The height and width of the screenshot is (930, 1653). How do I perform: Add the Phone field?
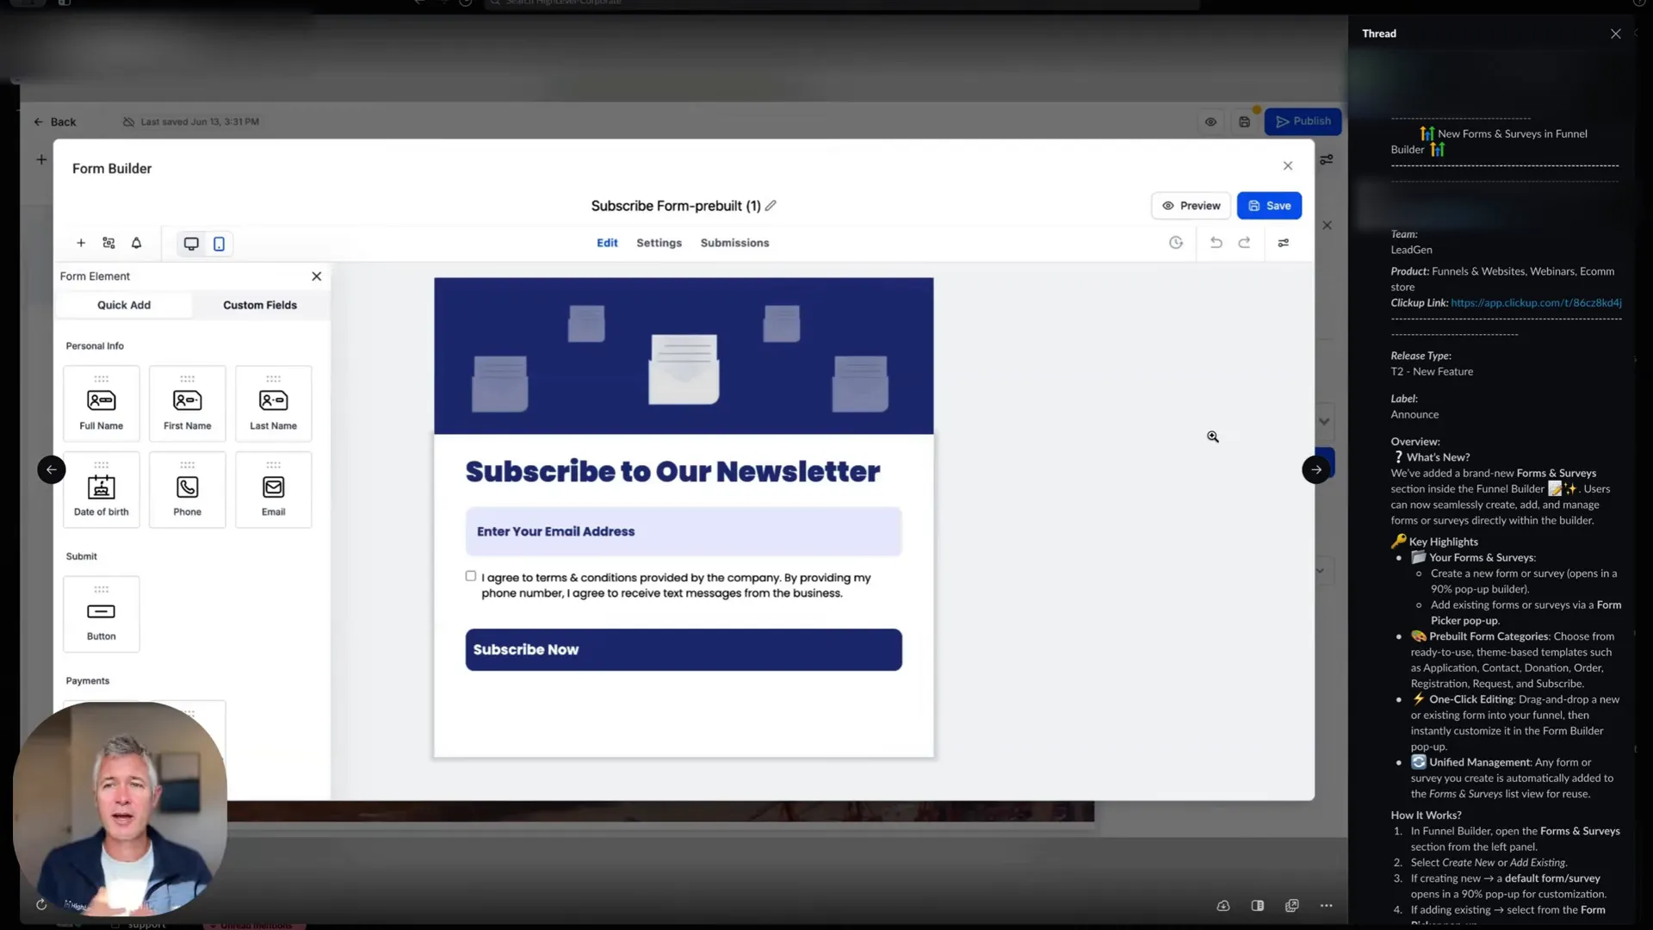click(188, 489)
